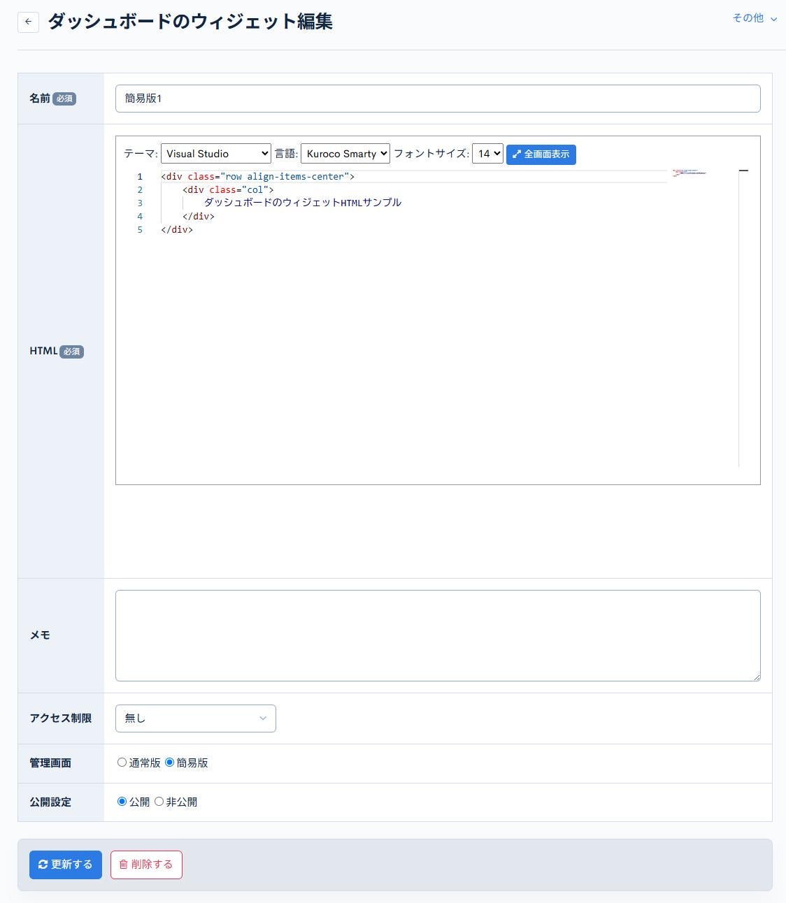Image resolution: width=786 pixels, height=903 pixels.
Task: Click the 名前 input containing 簡易版1
Action: [438, 99]
